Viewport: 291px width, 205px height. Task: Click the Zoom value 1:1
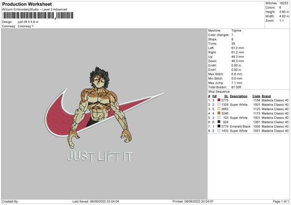pyautogui.click(x=281, y=20)
